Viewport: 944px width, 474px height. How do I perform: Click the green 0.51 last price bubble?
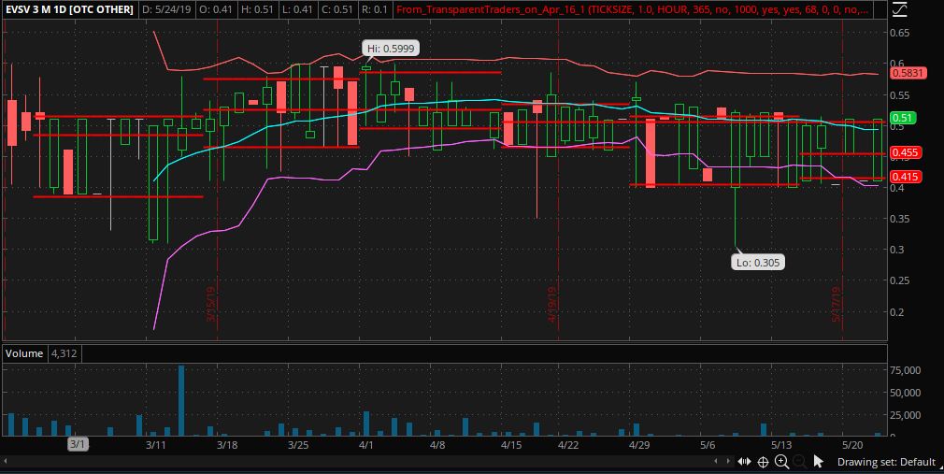tap(903, 118)
